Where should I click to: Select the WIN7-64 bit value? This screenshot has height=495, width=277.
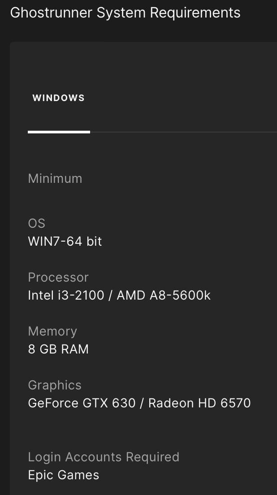[x=65, y=241]
